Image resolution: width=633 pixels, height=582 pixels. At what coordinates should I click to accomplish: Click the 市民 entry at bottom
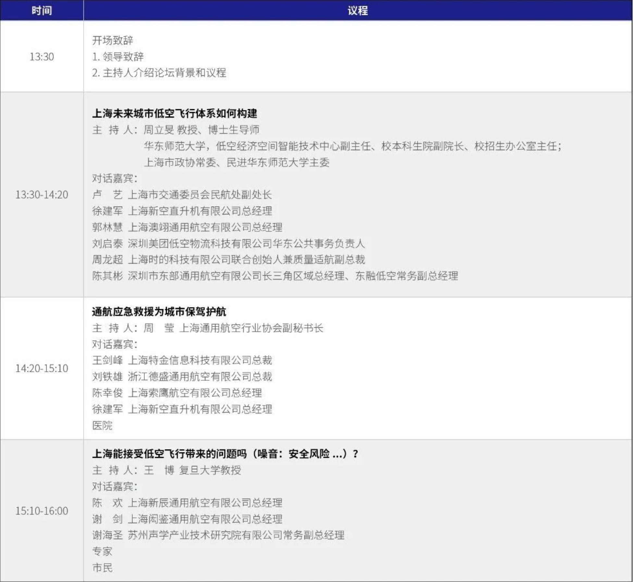pos(102,568)
